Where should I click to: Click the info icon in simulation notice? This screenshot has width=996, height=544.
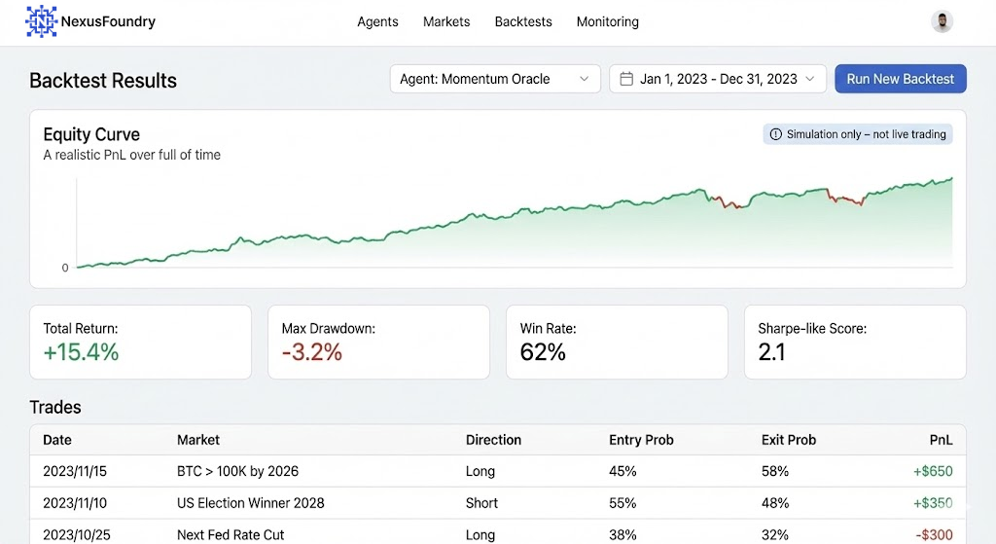click(775, 134)
